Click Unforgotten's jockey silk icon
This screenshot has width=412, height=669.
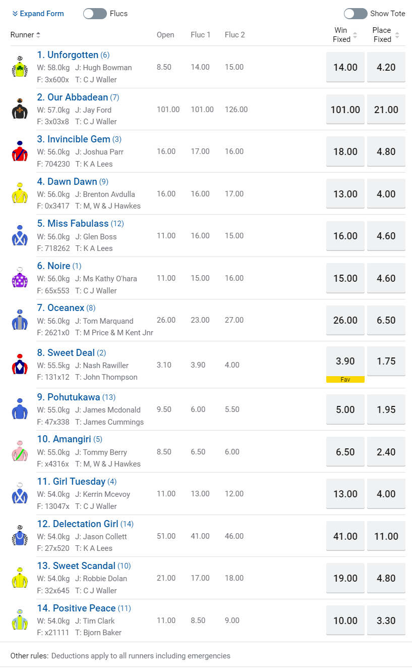(x=20, y=67)
